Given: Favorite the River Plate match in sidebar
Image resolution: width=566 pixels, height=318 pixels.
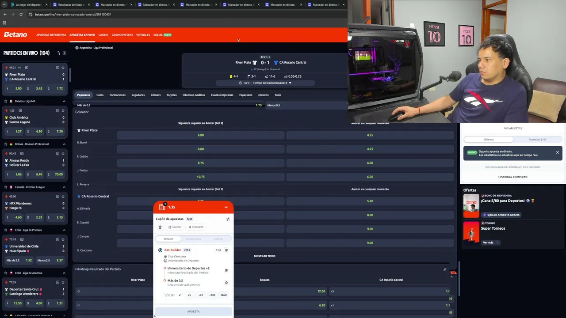Looking at the screenshot, I should 63,68.
